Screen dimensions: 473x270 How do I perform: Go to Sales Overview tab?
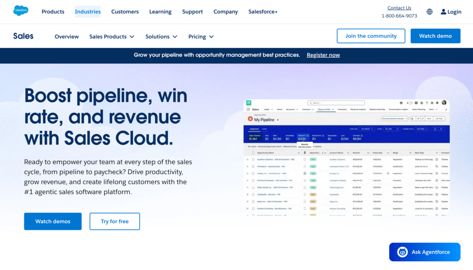67,37
